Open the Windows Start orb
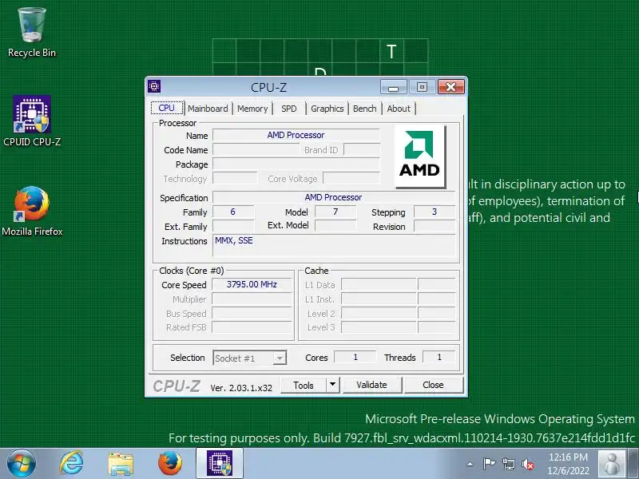The image size is (639, 479). click(21, 464)
